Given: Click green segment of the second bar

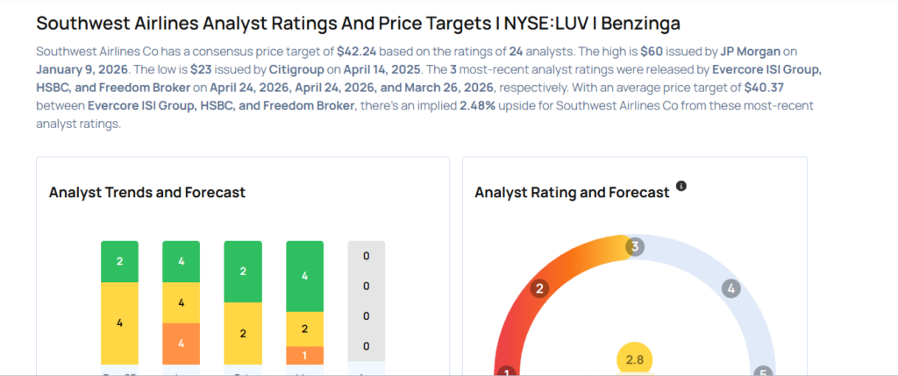Looking at the screenshot, I should click(x=181, y=261).
